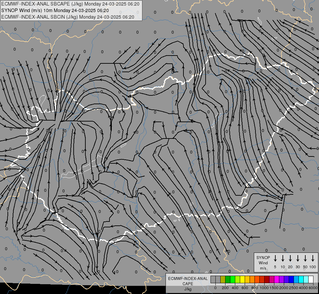The height and width of the screenshot is (294, 319).
Task: Click the wind arrow above the 100 m/s label
Action: (313, 258)
